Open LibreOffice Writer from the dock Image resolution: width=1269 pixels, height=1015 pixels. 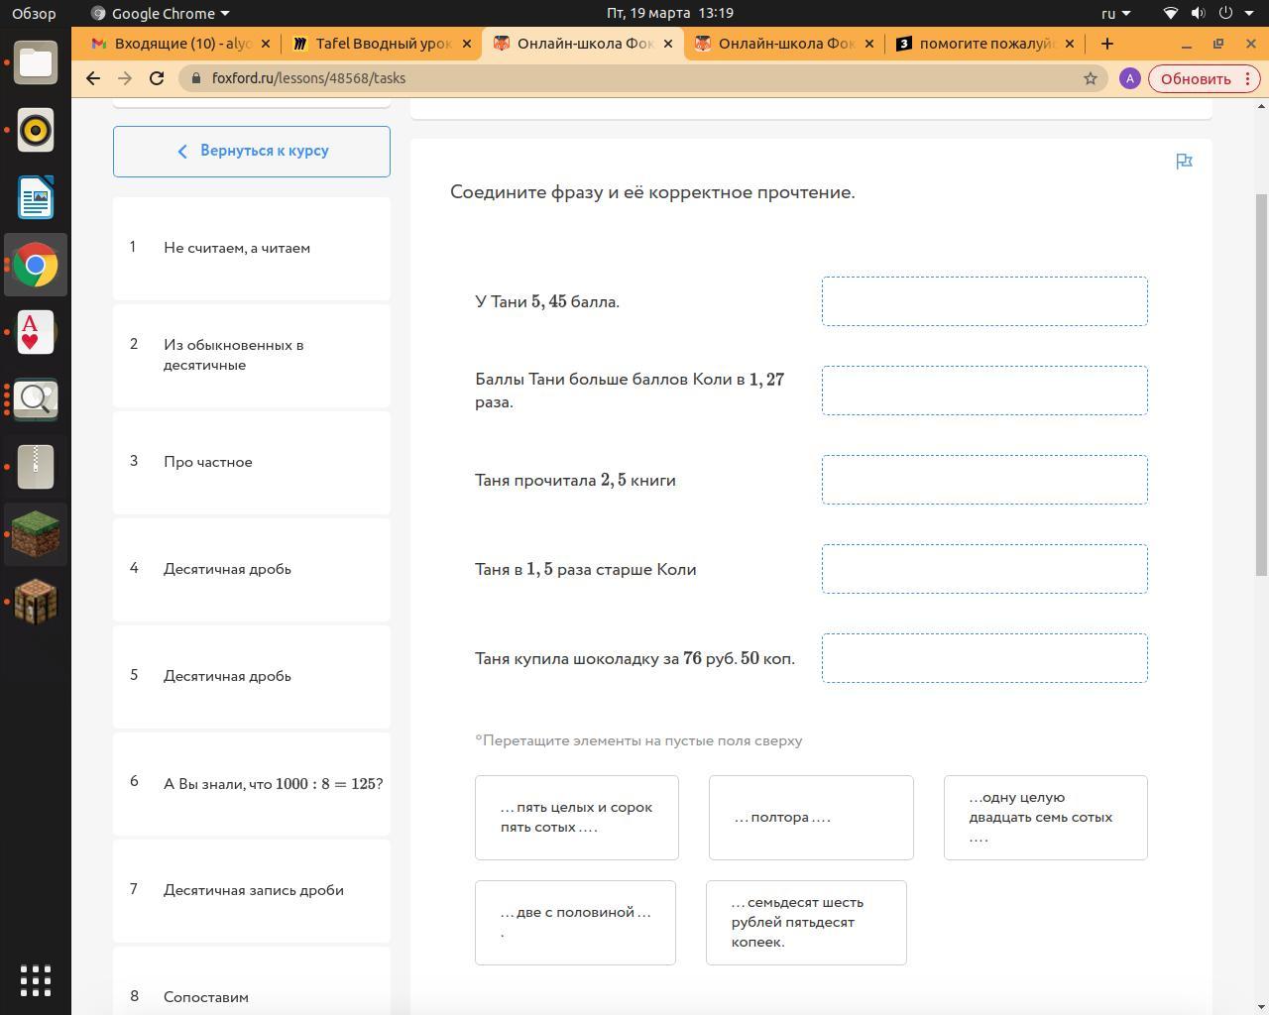[36, 198]
